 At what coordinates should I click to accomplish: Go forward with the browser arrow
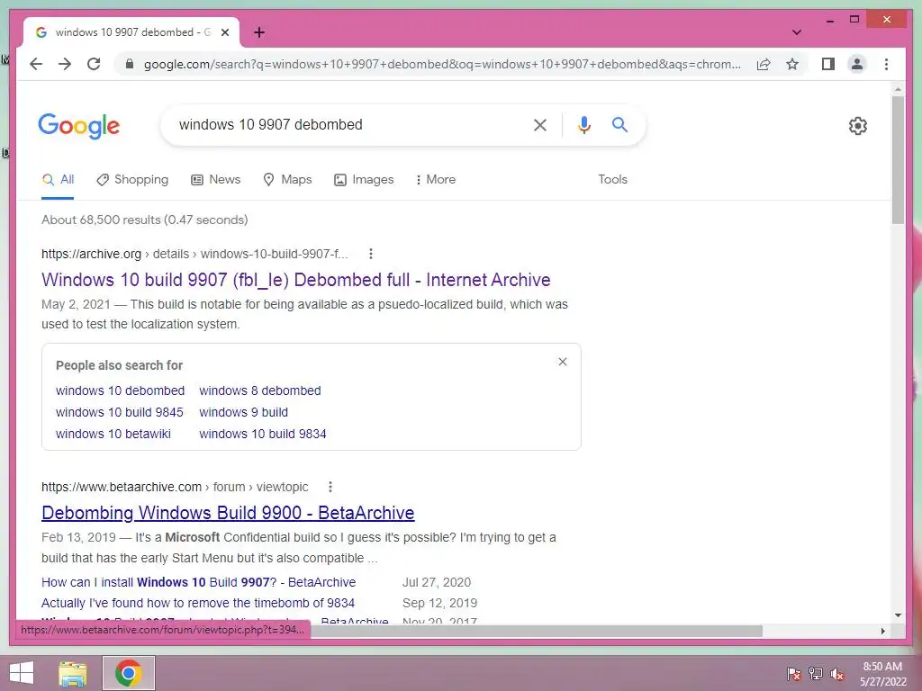pyautogui.click(x=65, y=64)
